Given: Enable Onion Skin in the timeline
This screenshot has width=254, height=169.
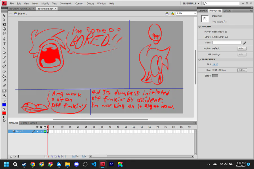Looking at the screenshot, I should coord(52,156).
